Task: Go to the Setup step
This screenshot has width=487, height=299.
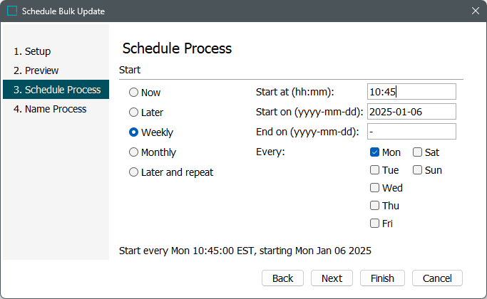Action: pos(32,51)
